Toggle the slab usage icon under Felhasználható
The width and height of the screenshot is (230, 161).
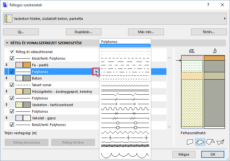(200, 142)
